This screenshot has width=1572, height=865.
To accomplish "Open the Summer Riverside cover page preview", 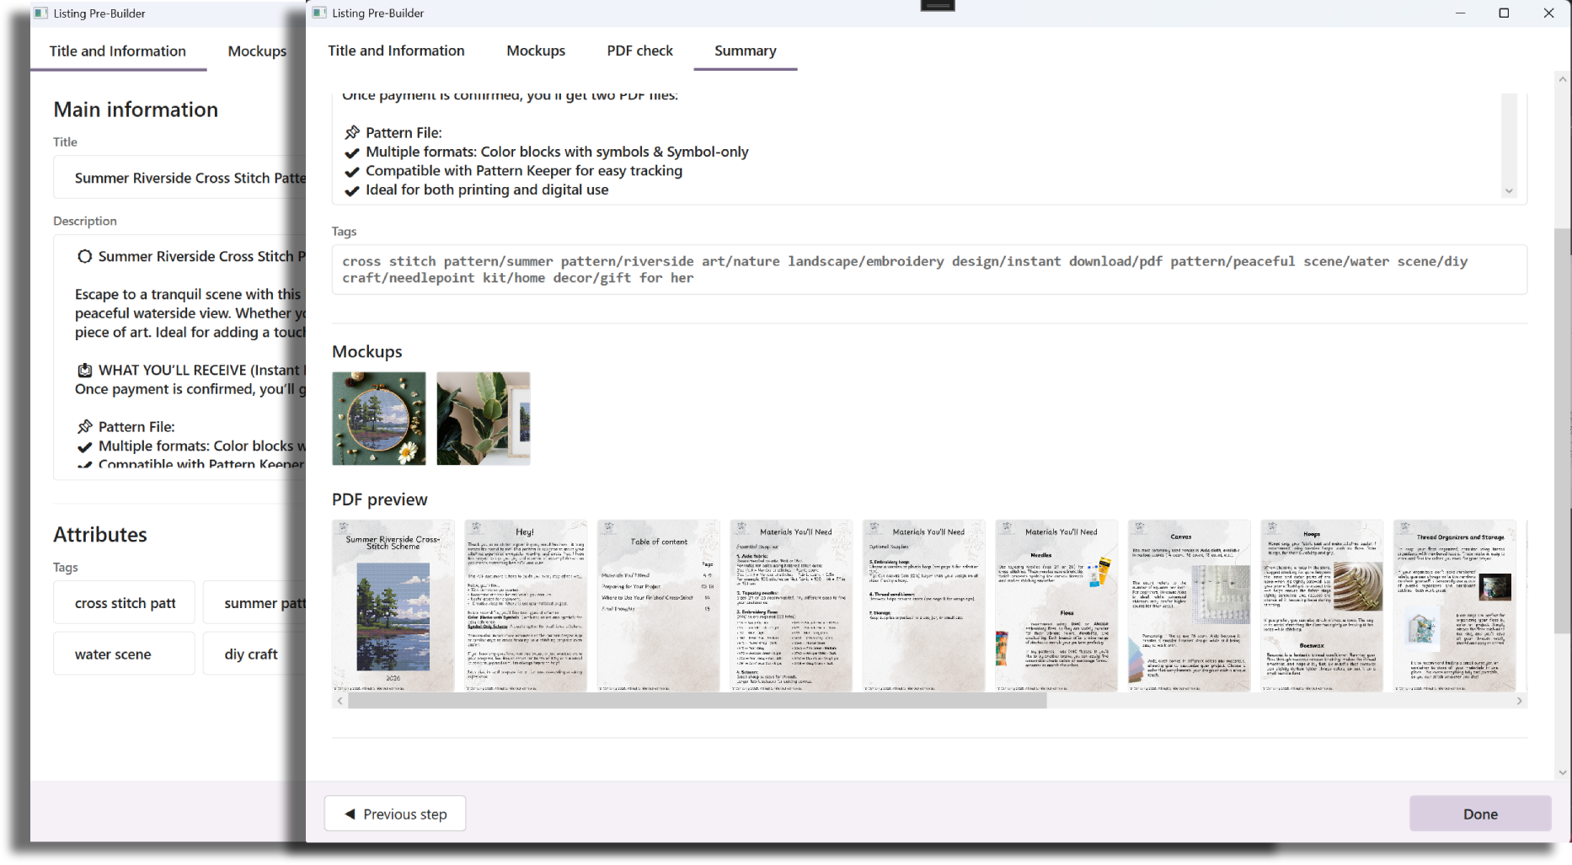I will click(x=393, y=606).
